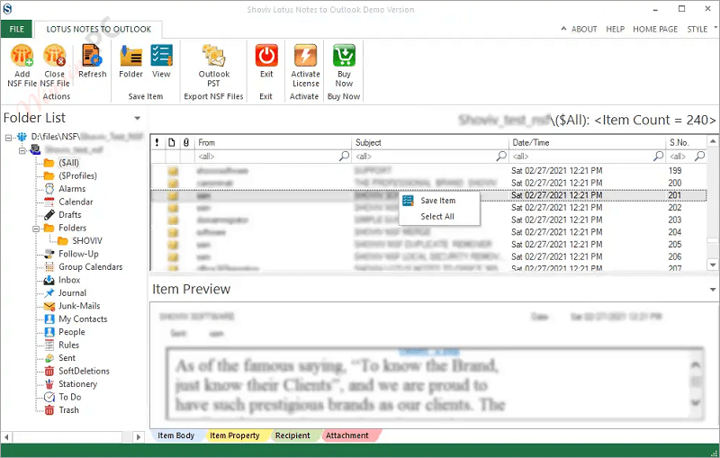Click preview body scroll down arrow
Viewport: 720px width, 458px height.
pyautogui.click(x=696, y=403)
